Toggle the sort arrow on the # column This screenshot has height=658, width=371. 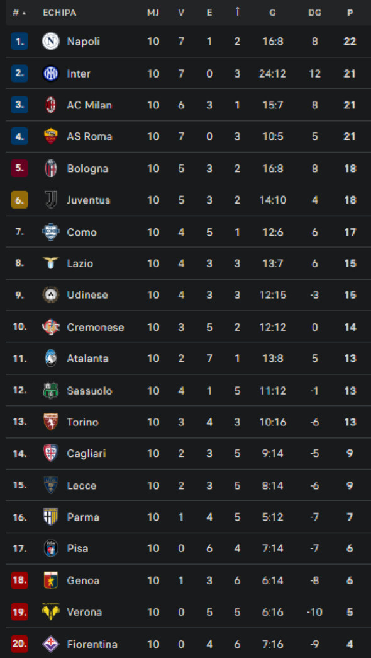tap(23, 11)
